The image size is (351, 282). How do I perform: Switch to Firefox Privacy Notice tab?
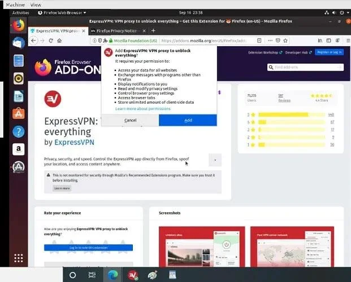click(x=116, y=31)
